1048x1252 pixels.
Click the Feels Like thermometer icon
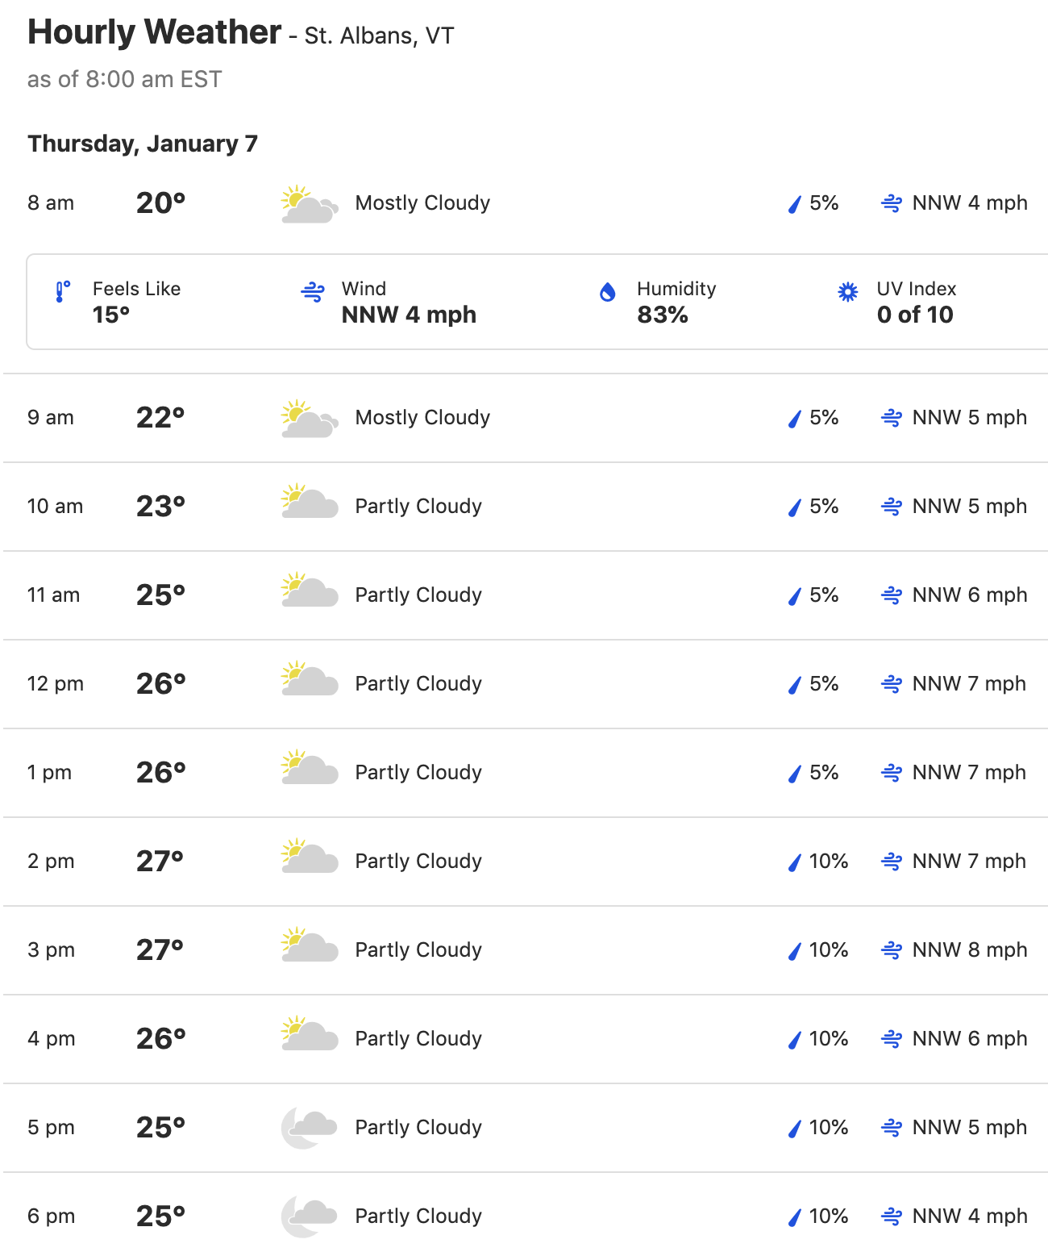[62, 291]
